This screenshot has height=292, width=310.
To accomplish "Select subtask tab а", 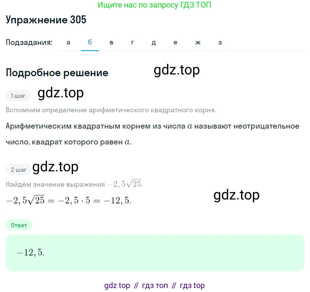I will point(68,42).
